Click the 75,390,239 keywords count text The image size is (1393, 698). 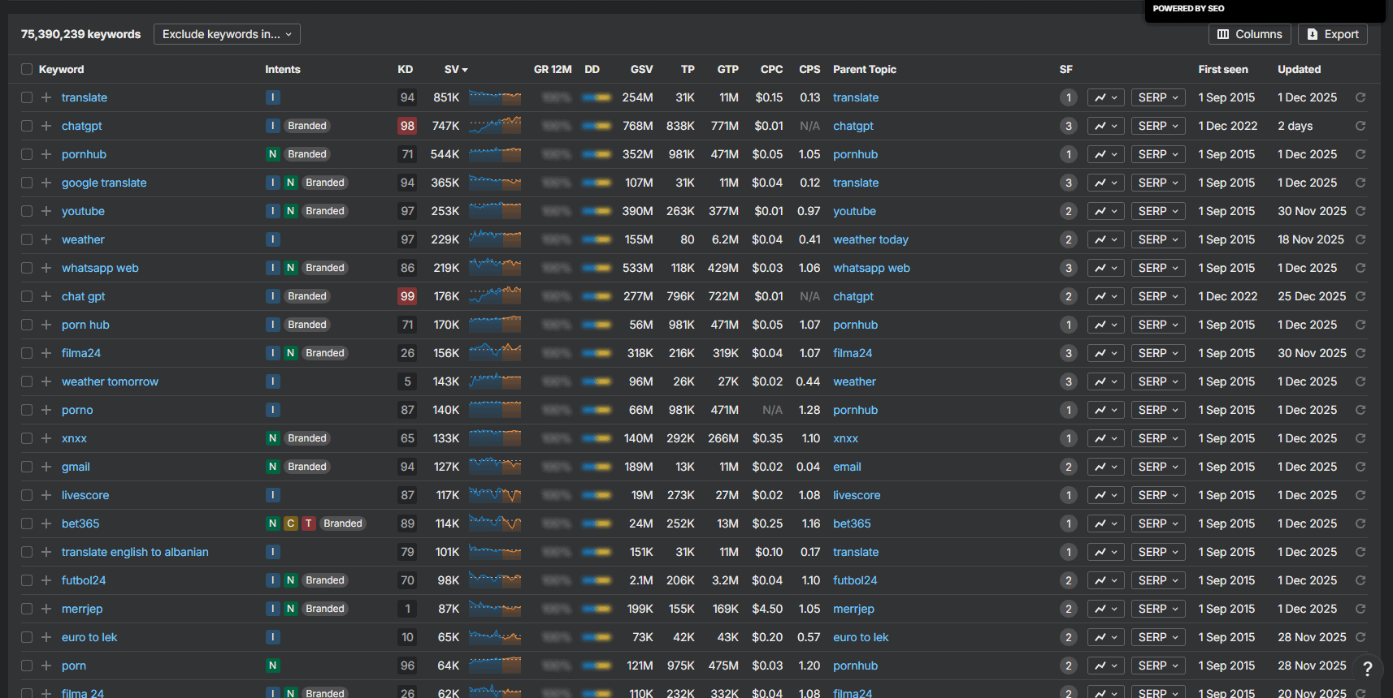point(80,34)
